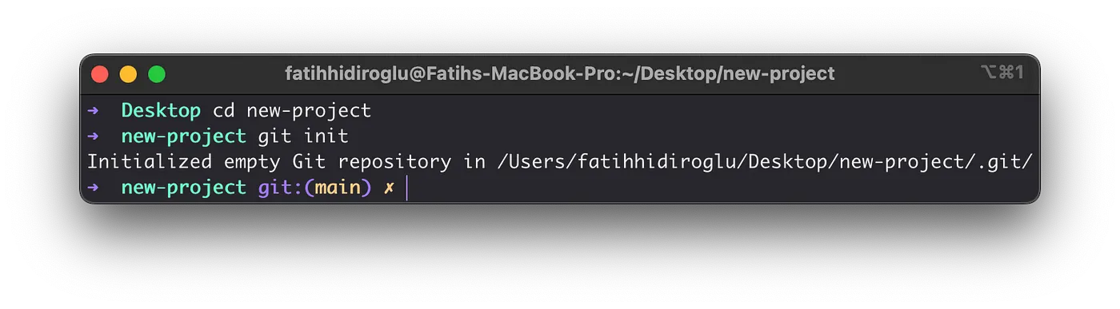1120x309 pixels.
Task: Click the arrow before new-project git init
Action: coord(93,137)
